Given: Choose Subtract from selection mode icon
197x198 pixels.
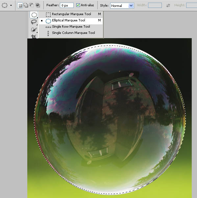Looking at the screenshot, I should pyautogui.click(x=32, y=5).
